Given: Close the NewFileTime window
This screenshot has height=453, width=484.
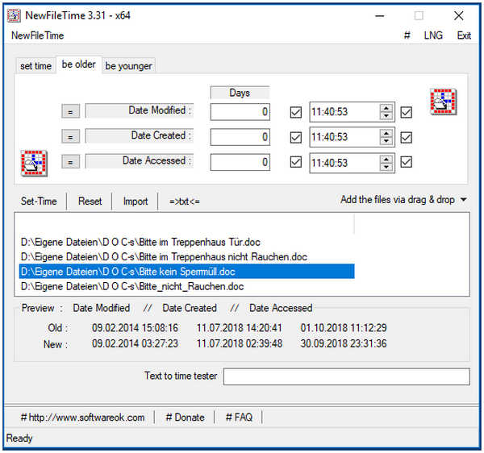Looking at the screenshot, I should click(x=459, y=16).
